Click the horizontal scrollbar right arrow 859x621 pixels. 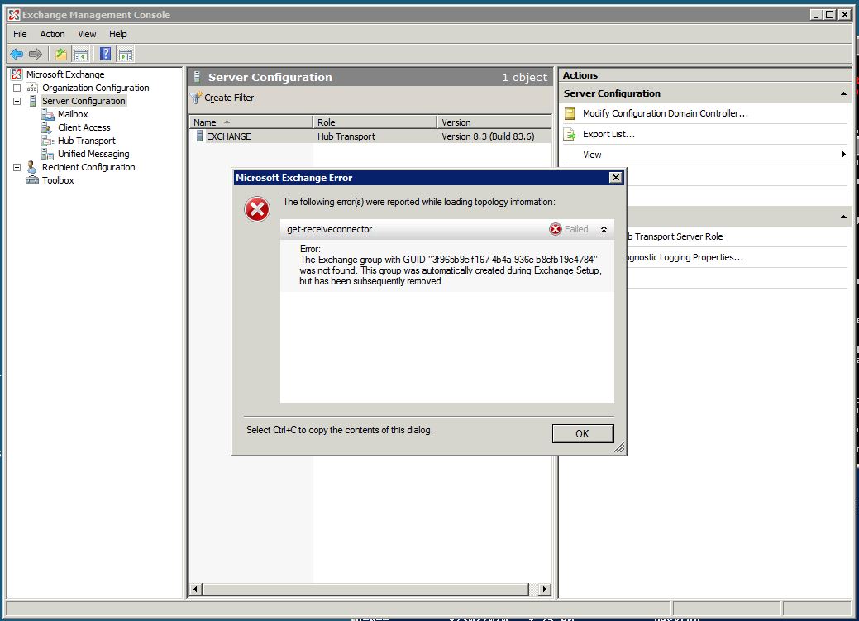pos(544,590)
